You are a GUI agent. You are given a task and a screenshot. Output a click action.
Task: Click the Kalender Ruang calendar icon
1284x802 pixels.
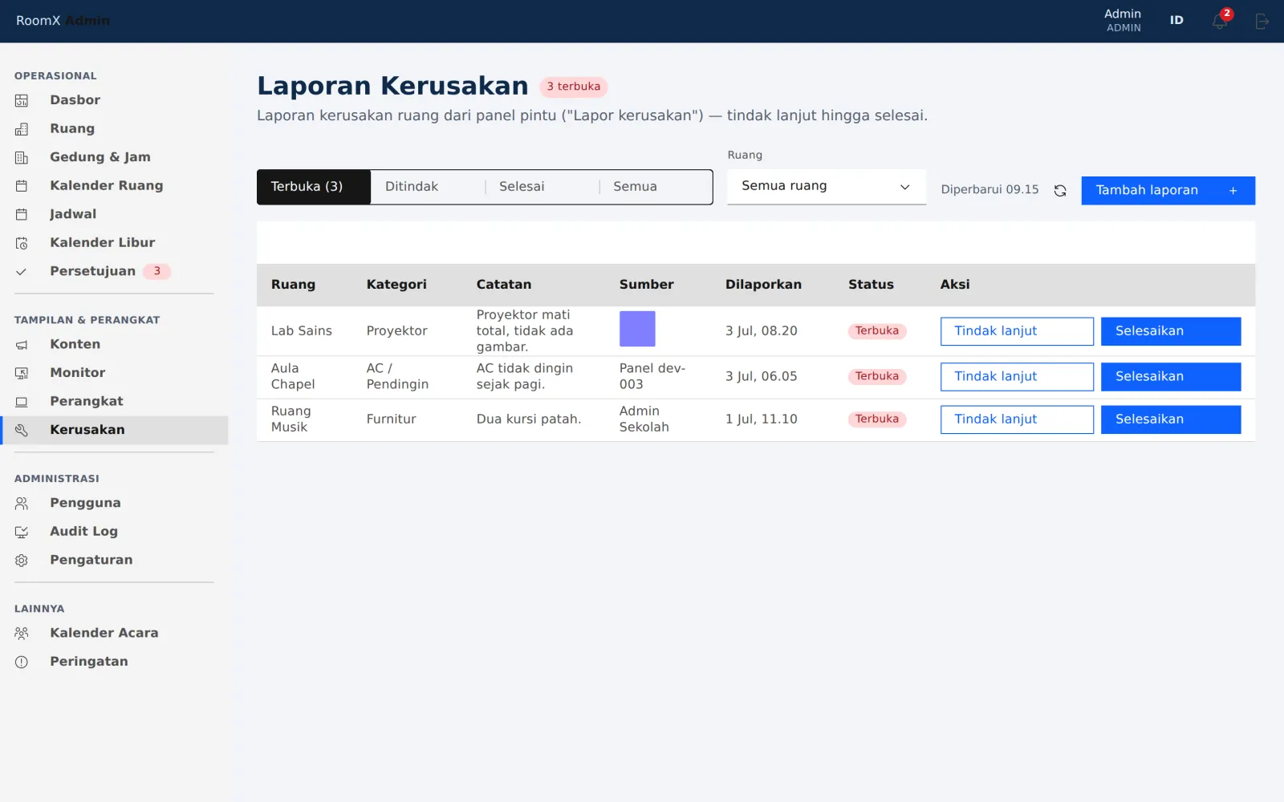point(22,186)
